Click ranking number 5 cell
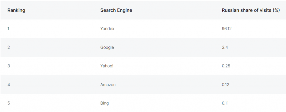Image resolution: width=286 pixels, height=112 pixels. pos(9,103)
